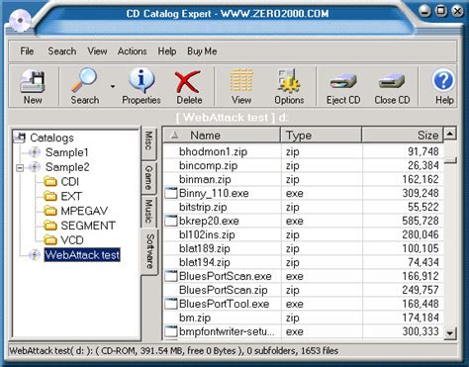This screenshot has height=367, width=469.
Task: Click the size value 300,333
Action: (x=421, y=331)
